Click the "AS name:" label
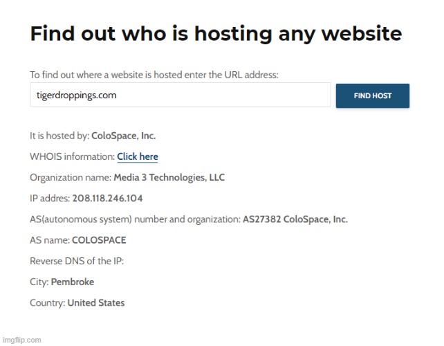444x346 pixels. [x=49, y=240]
